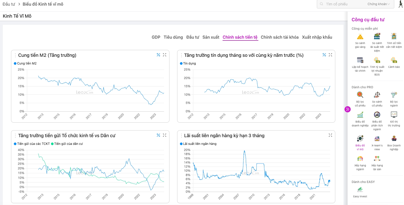Open the So sánh giá vàng tool

(x=360, y=40)
